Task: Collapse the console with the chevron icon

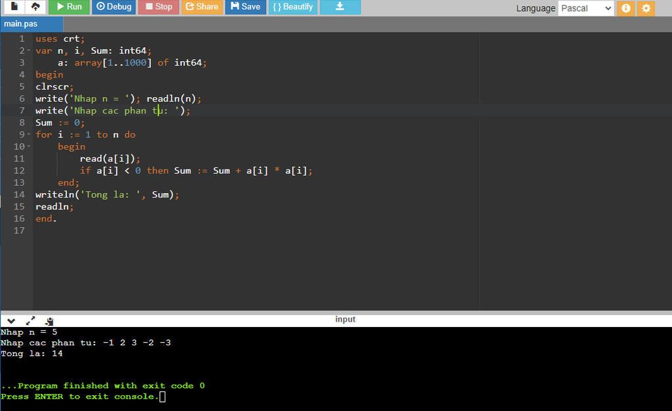Action: (11, 321)
